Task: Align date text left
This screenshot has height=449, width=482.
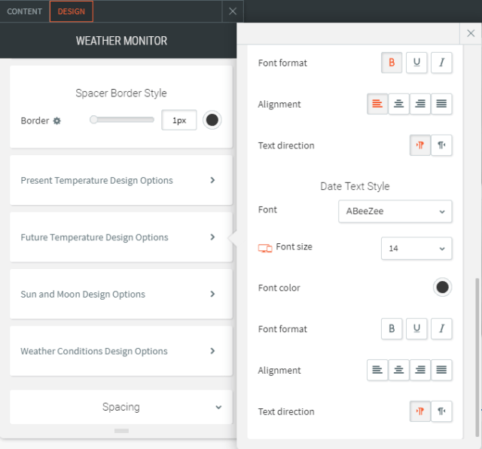Action: tap(377, 370)
